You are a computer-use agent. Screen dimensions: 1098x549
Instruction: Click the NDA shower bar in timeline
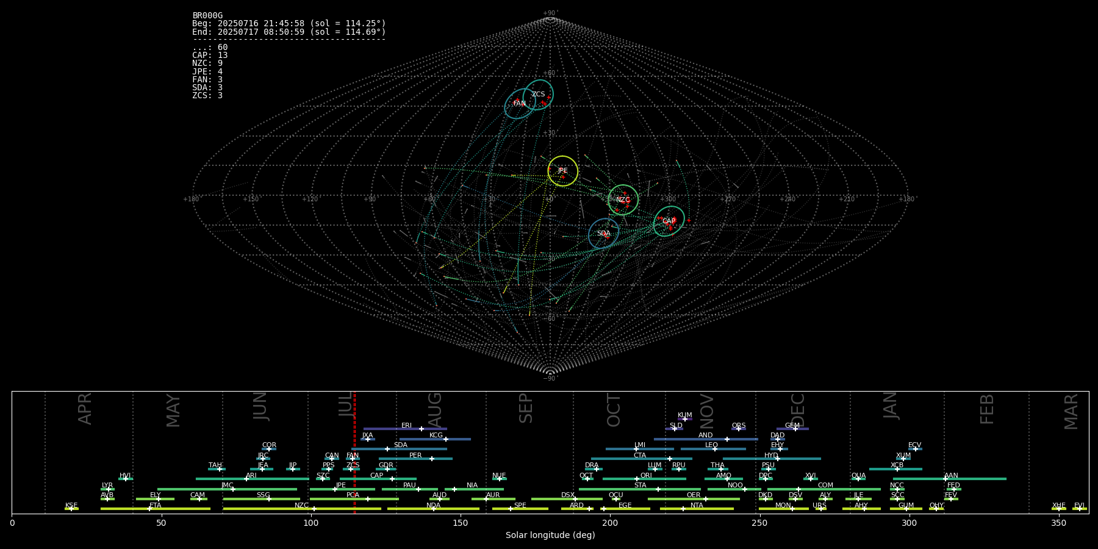coord(433,509)
